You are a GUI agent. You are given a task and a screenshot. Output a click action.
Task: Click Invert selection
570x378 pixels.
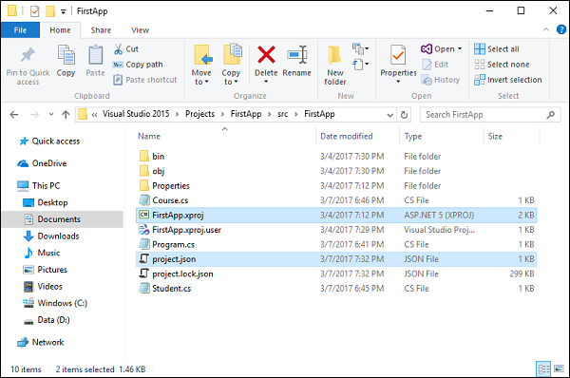[x=508, y=80]
